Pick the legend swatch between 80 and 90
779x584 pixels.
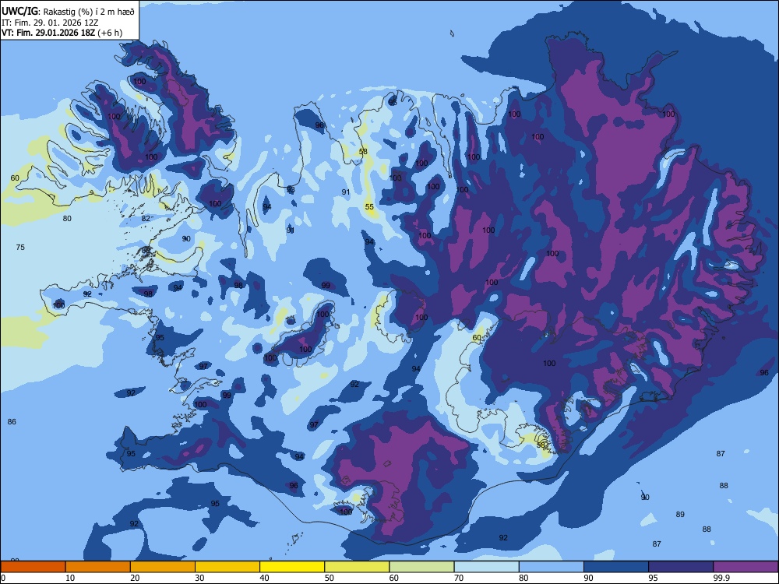pos(552,567)
